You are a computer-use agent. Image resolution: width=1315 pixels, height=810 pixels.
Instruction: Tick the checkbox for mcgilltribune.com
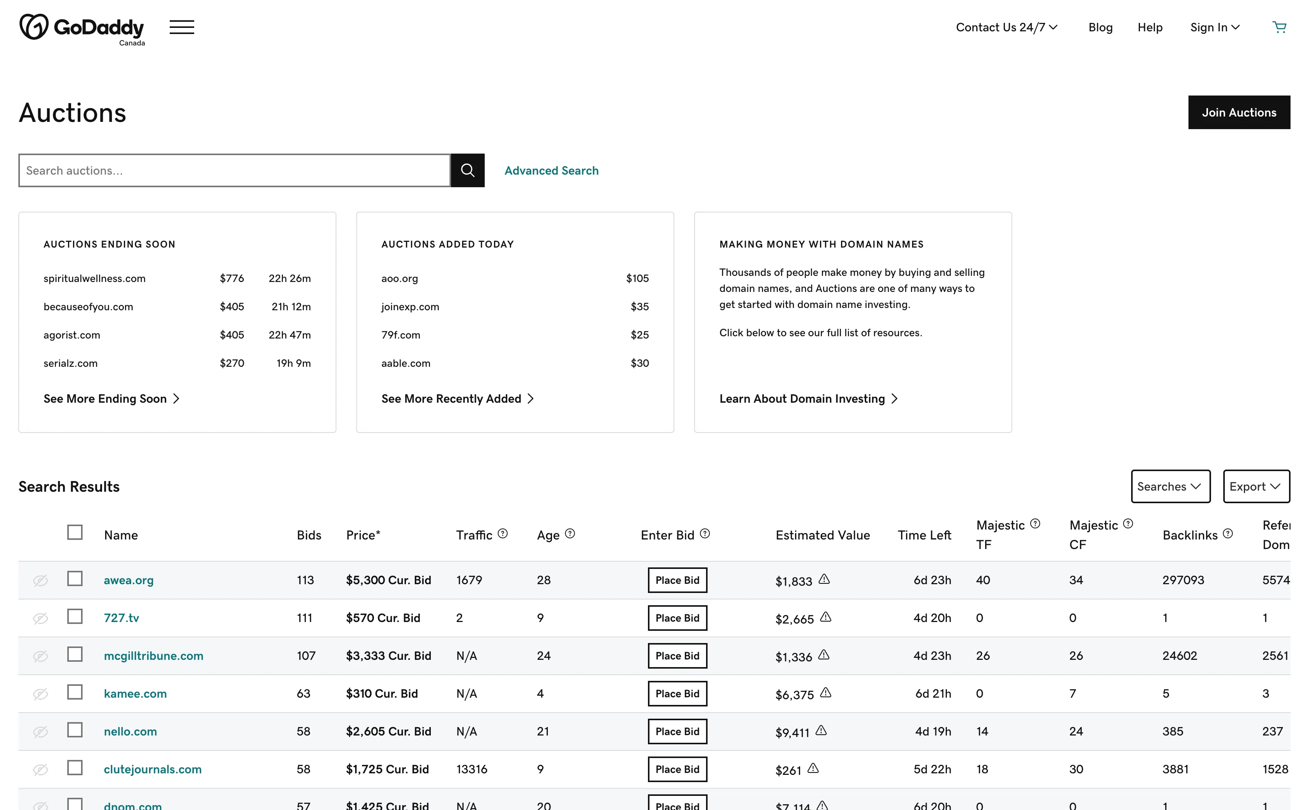point(75,654)
